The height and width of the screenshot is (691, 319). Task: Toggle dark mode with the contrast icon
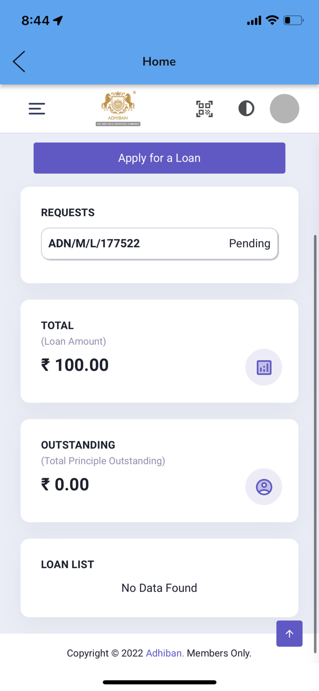click(x=246, y=109)
